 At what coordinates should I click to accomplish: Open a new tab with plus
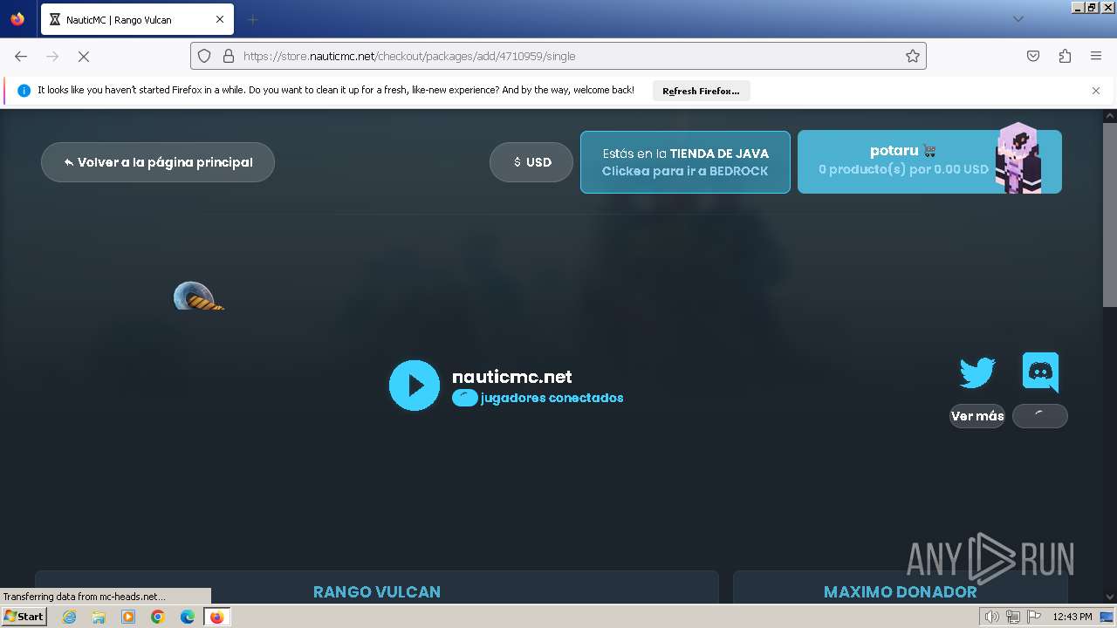252,19
